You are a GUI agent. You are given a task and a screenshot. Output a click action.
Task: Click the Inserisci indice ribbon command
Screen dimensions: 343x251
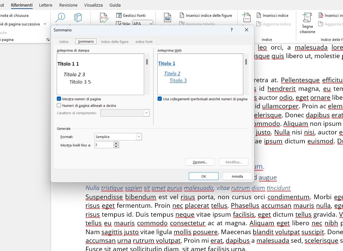coord(272,16)
